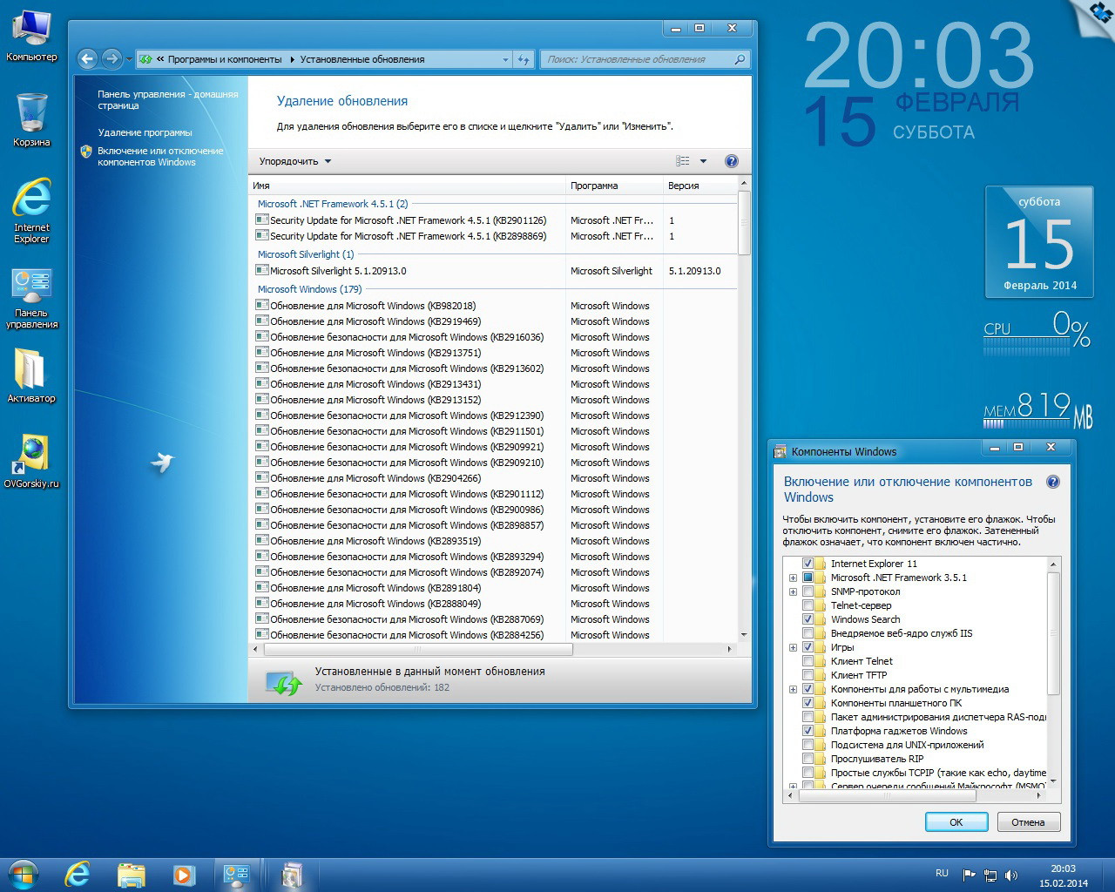
Task: Click the RU language indicator
Action: click(942, 873)
